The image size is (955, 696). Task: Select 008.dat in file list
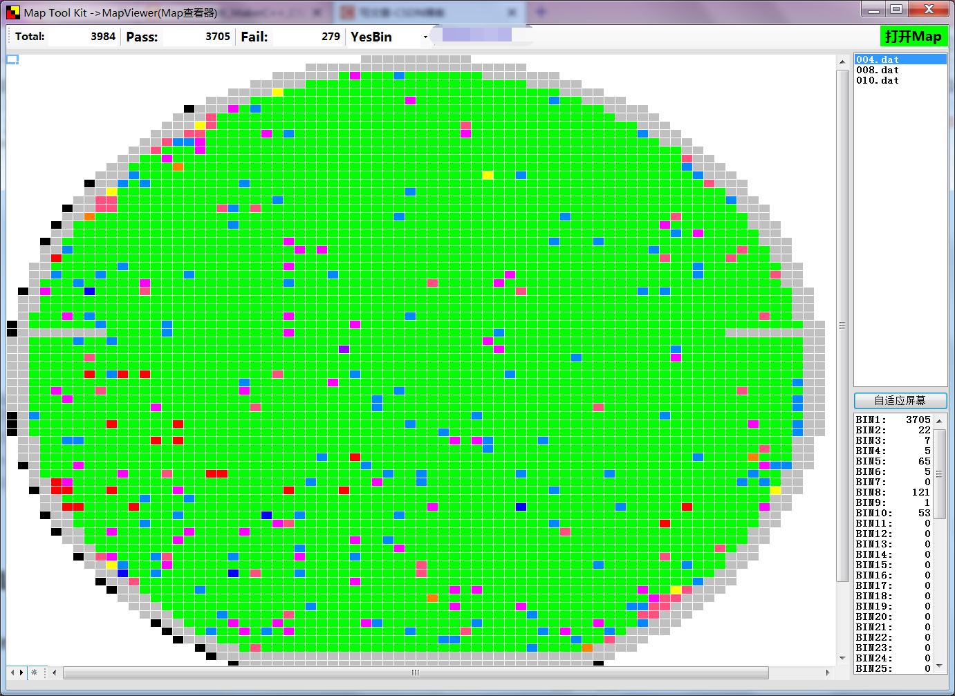(x=900, y=70)
